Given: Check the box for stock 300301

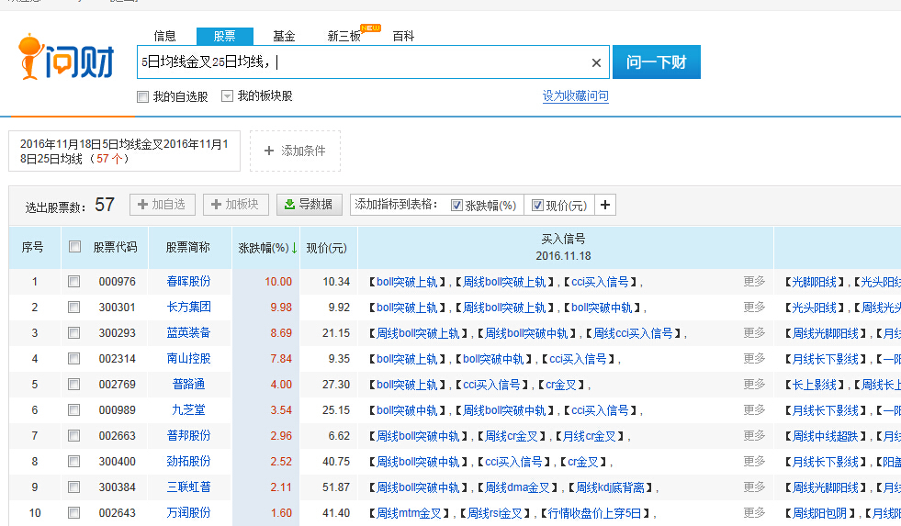Looking at the screenshot, I should pyautogui.click(x=73, y=308).
